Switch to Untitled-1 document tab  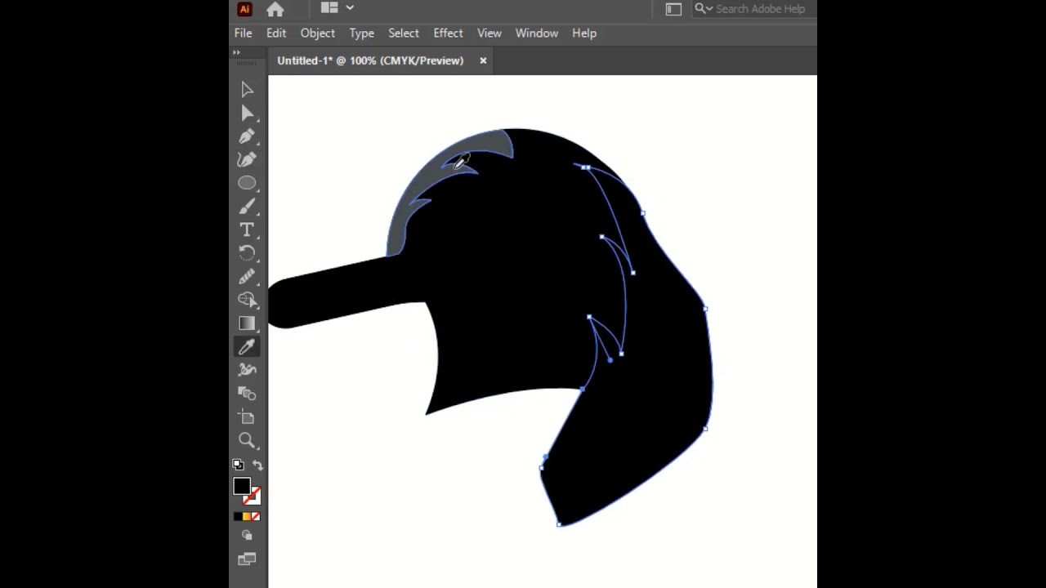[370, 60]
